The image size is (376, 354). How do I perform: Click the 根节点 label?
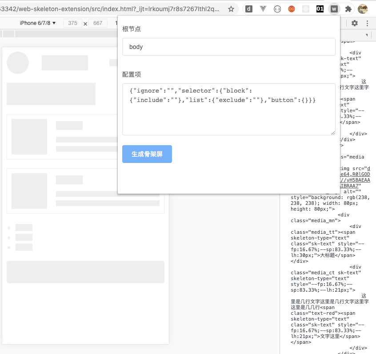(x=132, y=29)
